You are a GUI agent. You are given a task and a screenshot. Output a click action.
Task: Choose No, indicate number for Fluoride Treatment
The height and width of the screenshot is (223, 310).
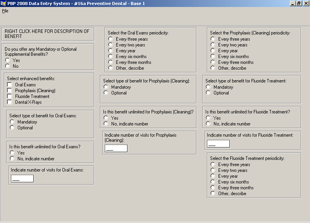(208, 124)
